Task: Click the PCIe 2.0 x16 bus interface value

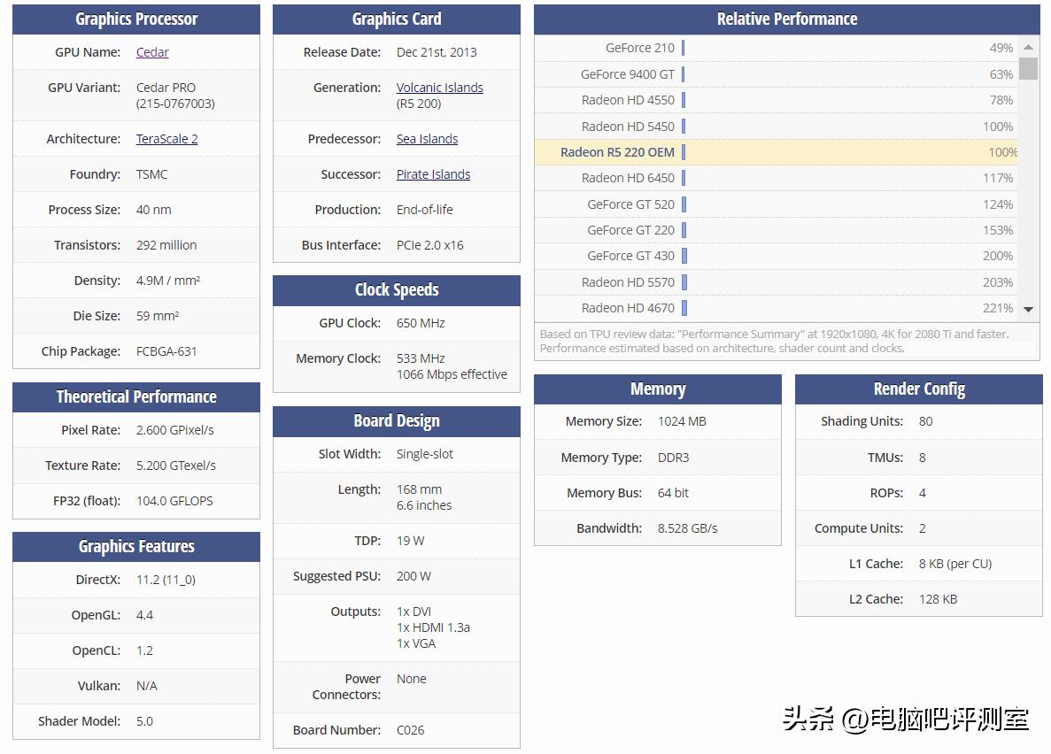Action: pos(429,245)
